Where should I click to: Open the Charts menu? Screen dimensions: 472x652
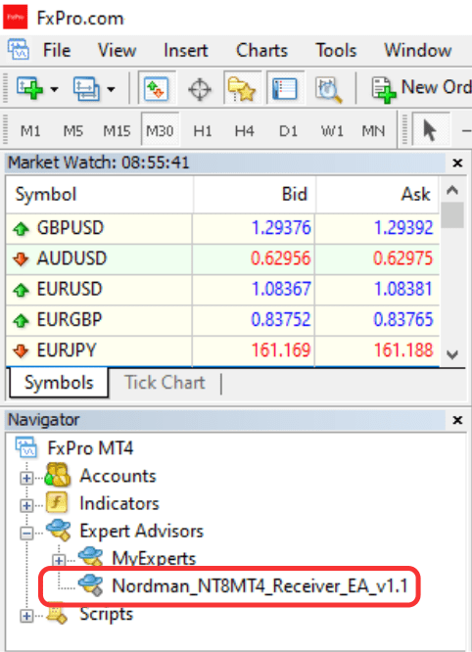pyautogui.click(x=262, y=51)
